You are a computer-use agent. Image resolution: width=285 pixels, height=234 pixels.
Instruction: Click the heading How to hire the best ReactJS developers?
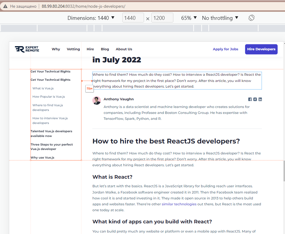[166, 141]
